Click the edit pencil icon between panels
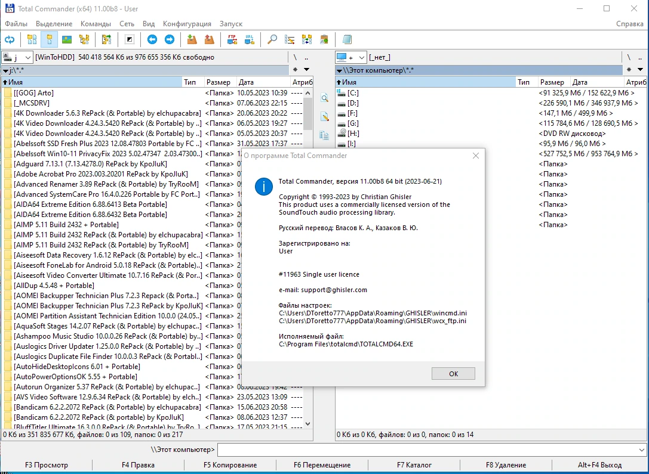649x474 pixels. click(x=325, y=117)
